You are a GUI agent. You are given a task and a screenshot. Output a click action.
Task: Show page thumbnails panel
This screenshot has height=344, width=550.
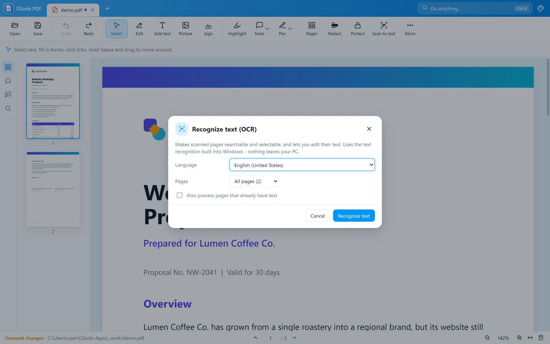click(x=8, y=67)
